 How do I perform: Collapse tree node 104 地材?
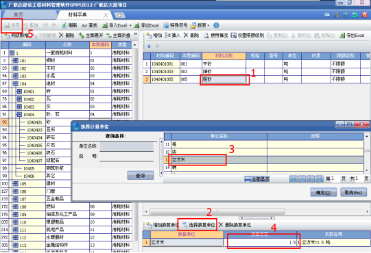click(x=15, y=83)
